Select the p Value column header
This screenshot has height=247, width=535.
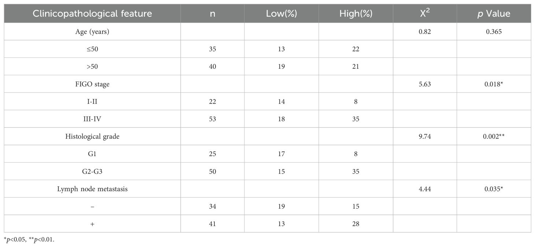coord(493,14)
